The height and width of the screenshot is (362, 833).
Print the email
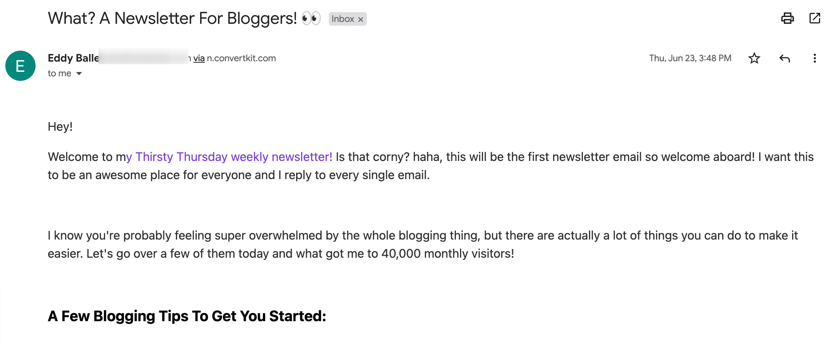[x=788, y=18]
